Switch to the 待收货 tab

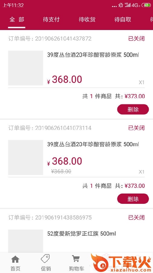[87, 19]
